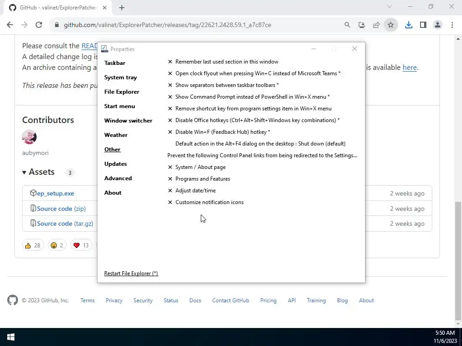
Task: Toggle Disable Win+F Feedback Hub hotkey
Action: coord(219,132)
